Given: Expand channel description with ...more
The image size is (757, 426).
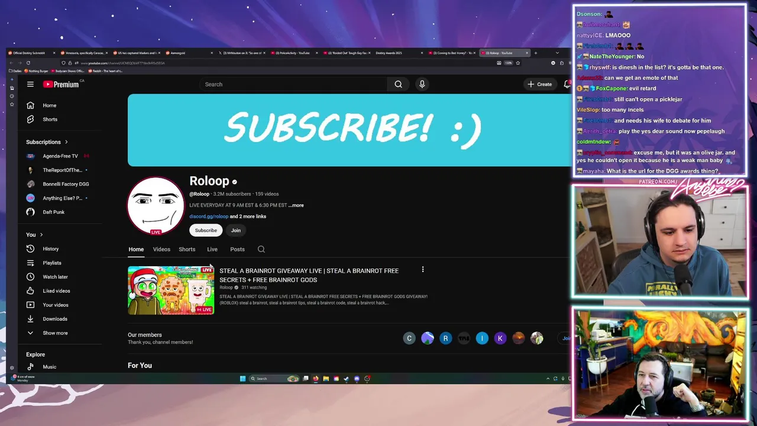Looking at the screenshot, I should click(x=296, y=205).
